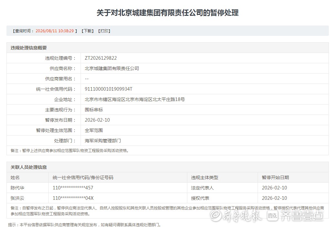Click the 供应商名称 label
Screen dimensions: 334x233
click(x=63, y=68)
